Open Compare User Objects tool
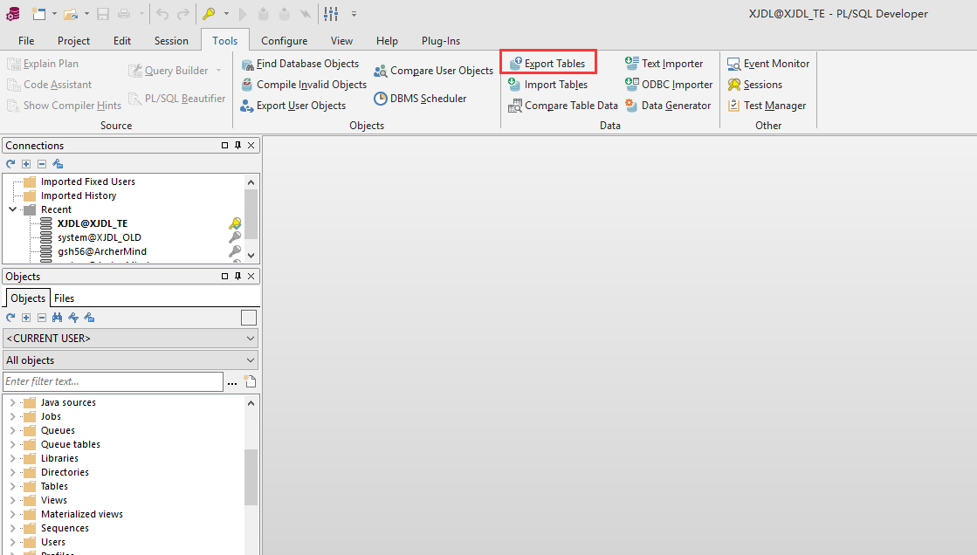The width and height of the screenshot is (977, 555). (x=434, y=71)
